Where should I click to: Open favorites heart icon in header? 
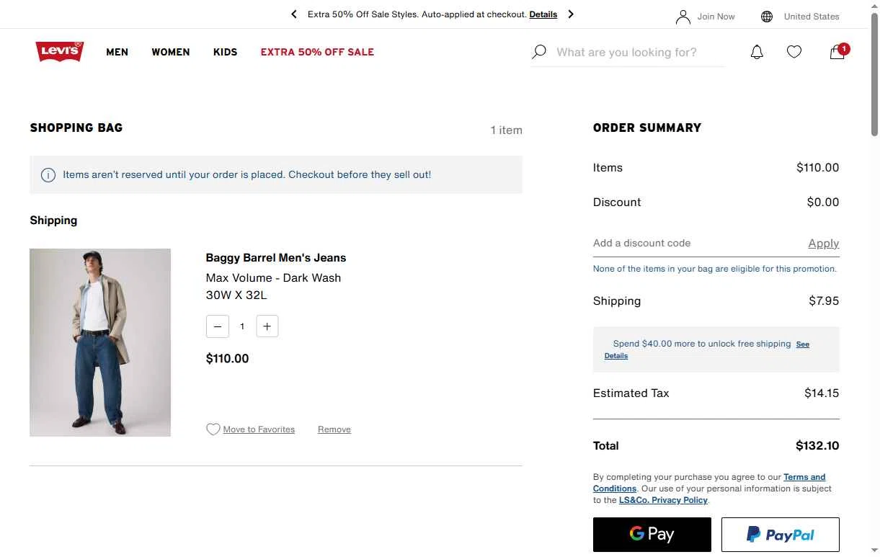point(794,52)
